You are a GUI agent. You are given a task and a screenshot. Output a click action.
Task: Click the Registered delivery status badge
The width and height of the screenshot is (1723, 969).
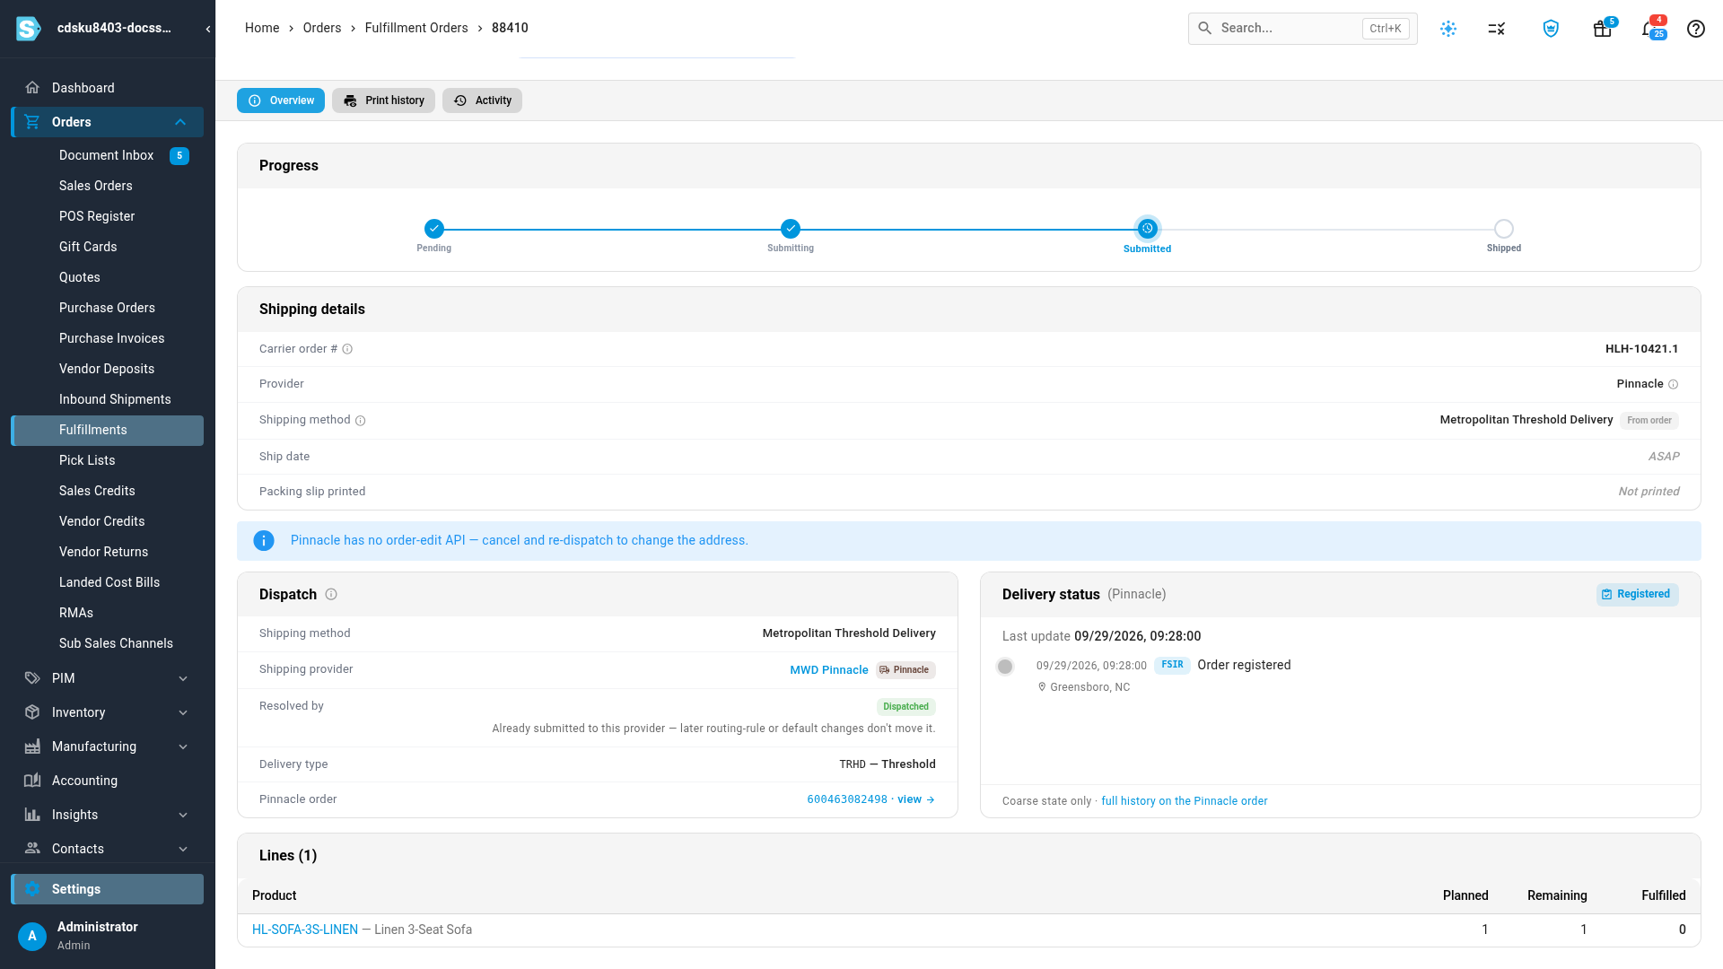click(x=1637, y=595)
